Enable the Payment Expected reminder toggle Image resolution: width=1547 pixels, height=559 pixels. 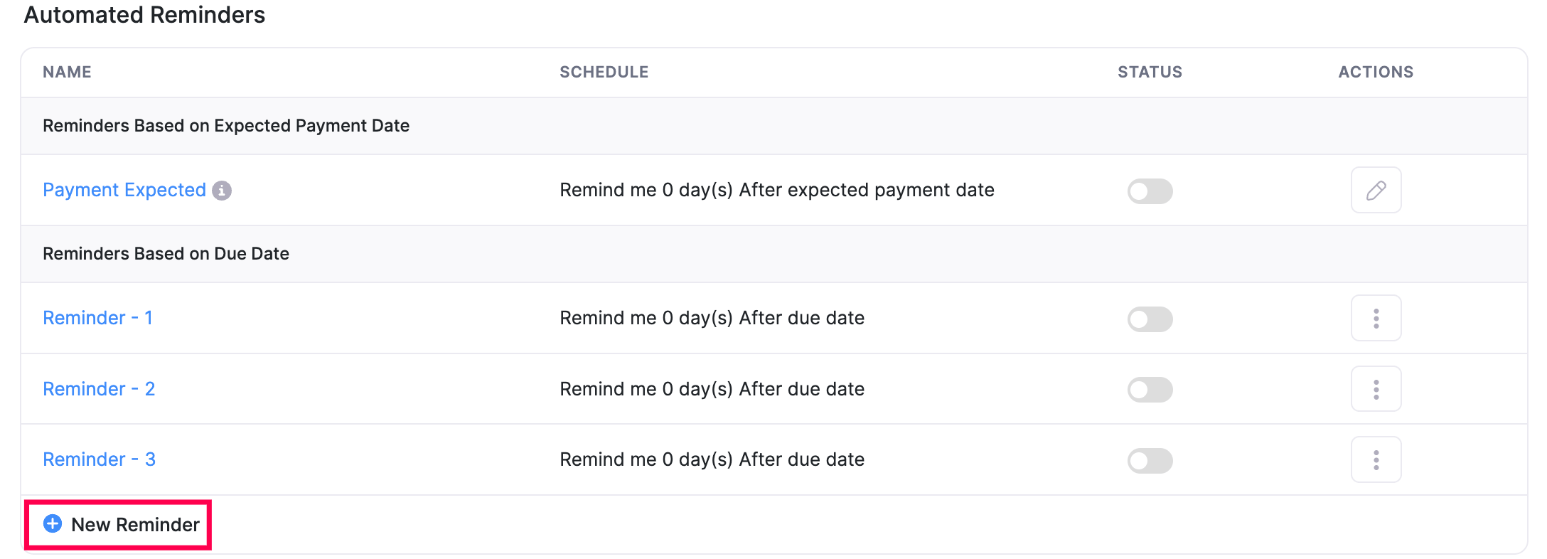coord(1150,191)
